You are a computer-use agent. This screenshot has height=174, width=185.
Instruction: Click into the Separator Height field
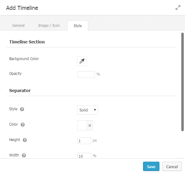[x=84, y=141]
